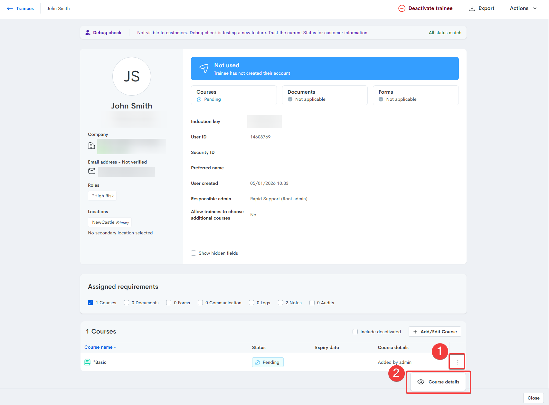This screenshot has width=549, height=405.
Task: Open the Actions dropdown menu
Action: pos(523,8)
